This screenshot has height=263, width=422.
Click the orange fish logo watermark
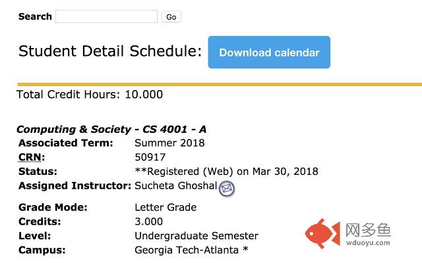322,233
